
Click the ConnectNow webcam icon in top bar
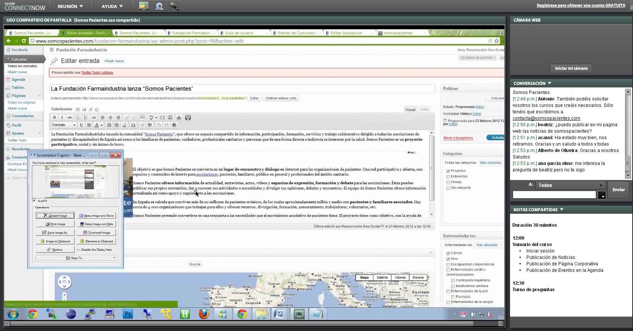click(159, 6)
